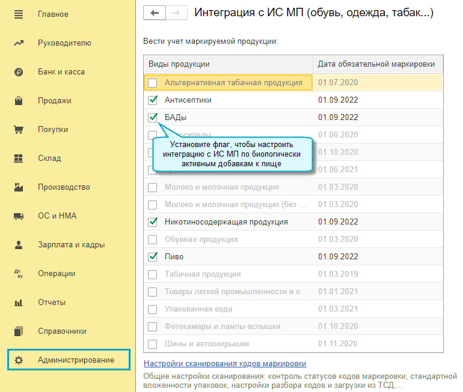Uncheck the Антисептики checkbox
The height and width of the screenshot is (392, 463).
(x=153, y=100)
